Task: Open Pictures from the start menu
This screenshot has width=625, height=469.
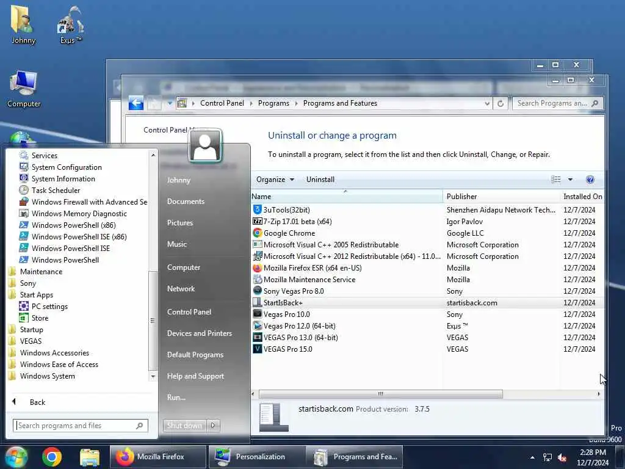Action: tap(180, 222)
